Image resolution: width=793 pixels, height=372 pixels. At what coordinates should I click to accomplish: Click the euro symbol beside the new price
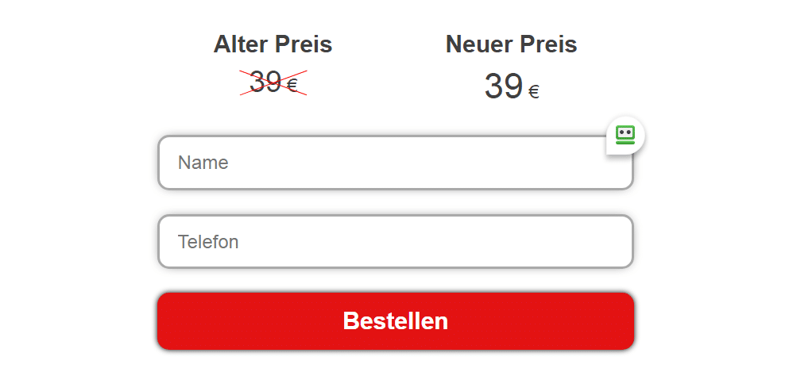click(534, 92)
